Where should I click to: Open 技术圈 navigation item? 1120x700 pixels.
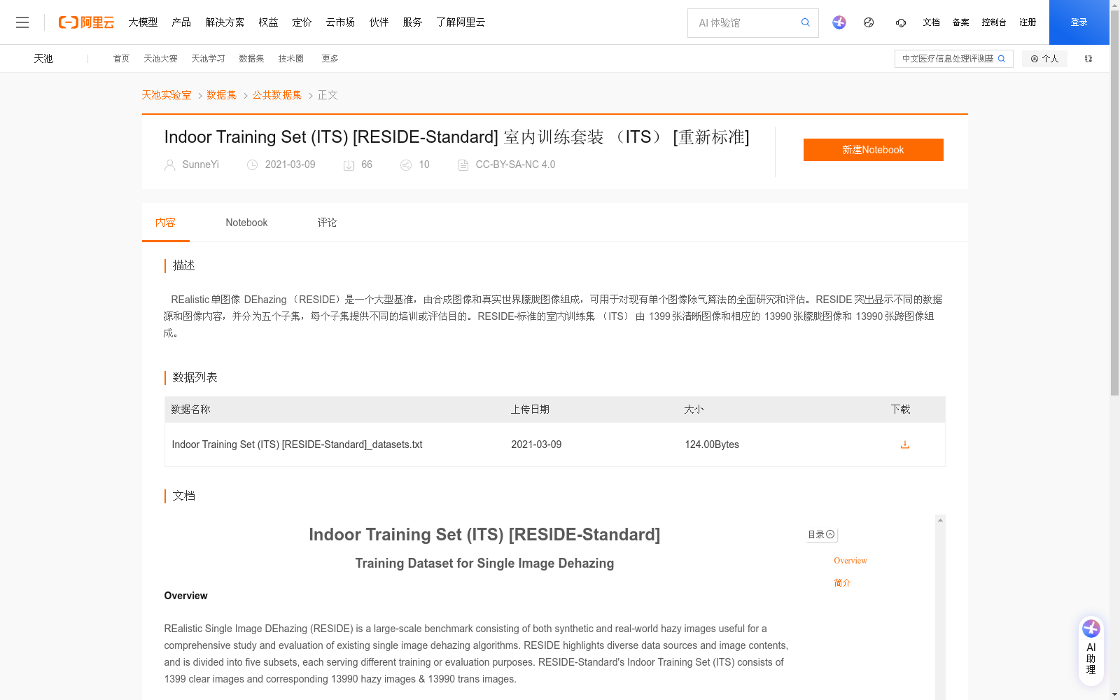[290, 59]
